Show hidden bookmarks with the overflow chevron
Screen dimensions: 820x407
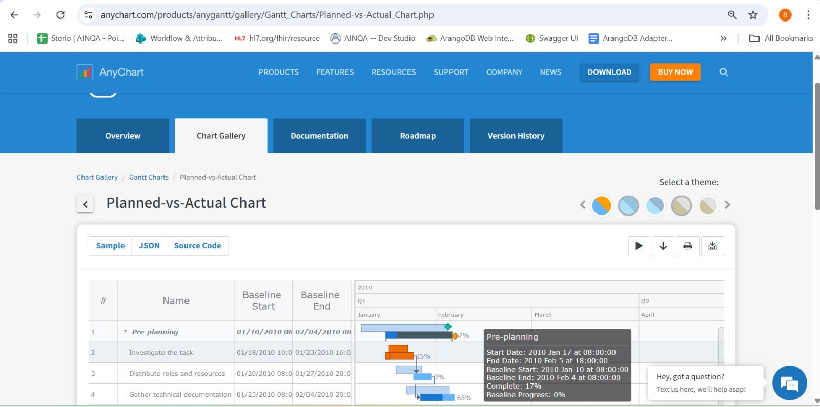(x=723, y=38)
